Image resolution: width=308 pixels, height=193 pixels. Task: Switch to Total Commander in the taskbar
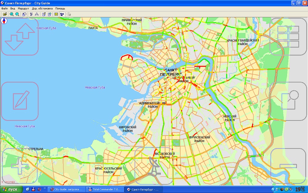pyautogui.click(x=105, y=189)
